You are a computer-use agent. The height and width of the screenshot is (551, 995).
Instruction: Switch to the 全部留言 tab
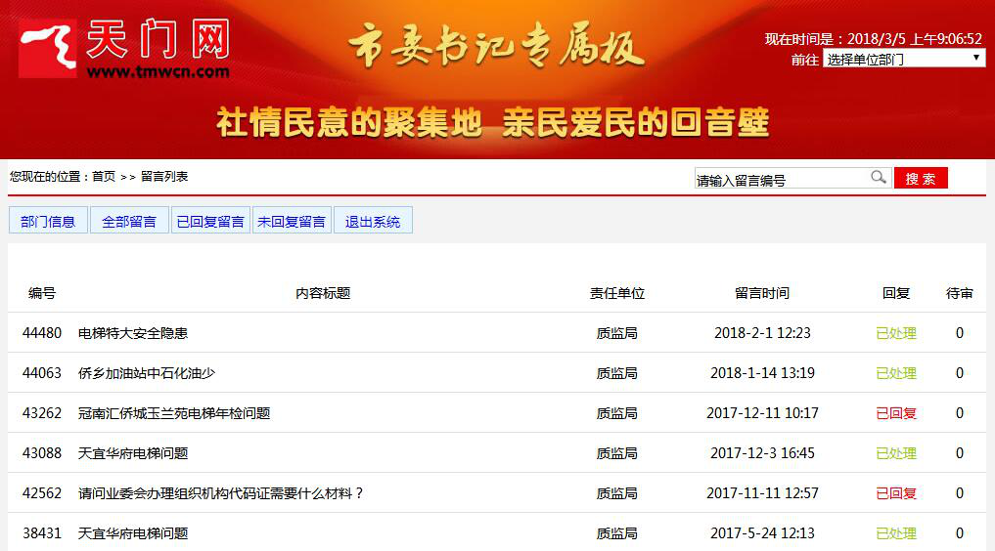[x=129, y=221]
